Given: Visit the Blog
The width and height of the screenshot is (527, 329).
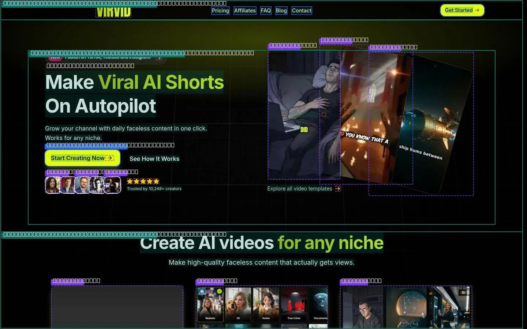Looking at the screenshot, I should pyautogui.click(x=281, y=11).
